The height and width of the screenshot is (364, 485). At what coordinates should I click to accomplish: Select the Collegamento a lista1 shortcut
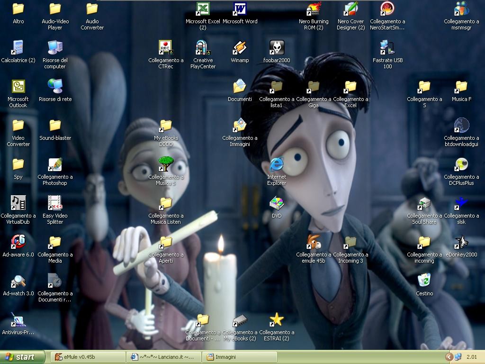point(277,87)
